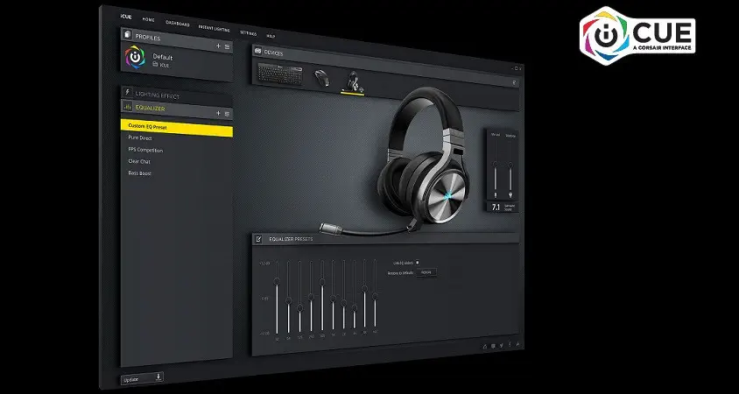Click the chat icon in bottom status bar
This screenshot has height=394, width=739.
click(493, 346)
